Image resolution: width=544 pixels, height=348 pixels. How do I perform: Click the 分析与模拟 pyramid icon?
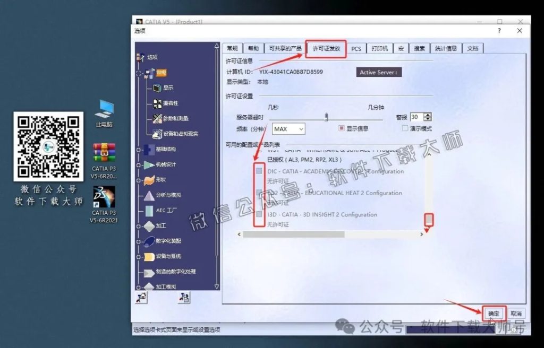click(149, 196)
